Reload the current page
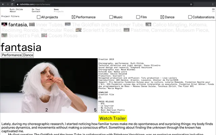 point(12,4)
